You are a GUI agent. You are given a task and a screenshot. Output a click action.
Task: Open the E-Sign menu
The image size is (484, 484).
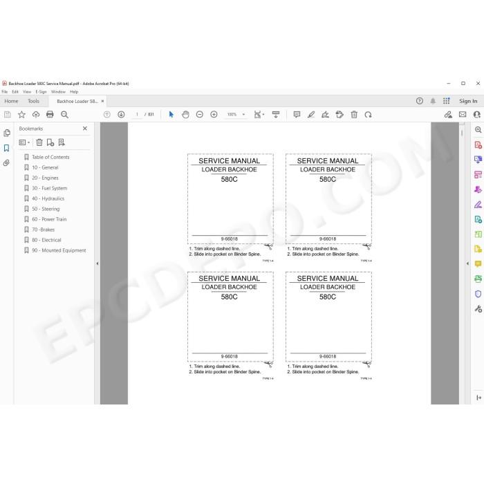[x=41, y=92]
